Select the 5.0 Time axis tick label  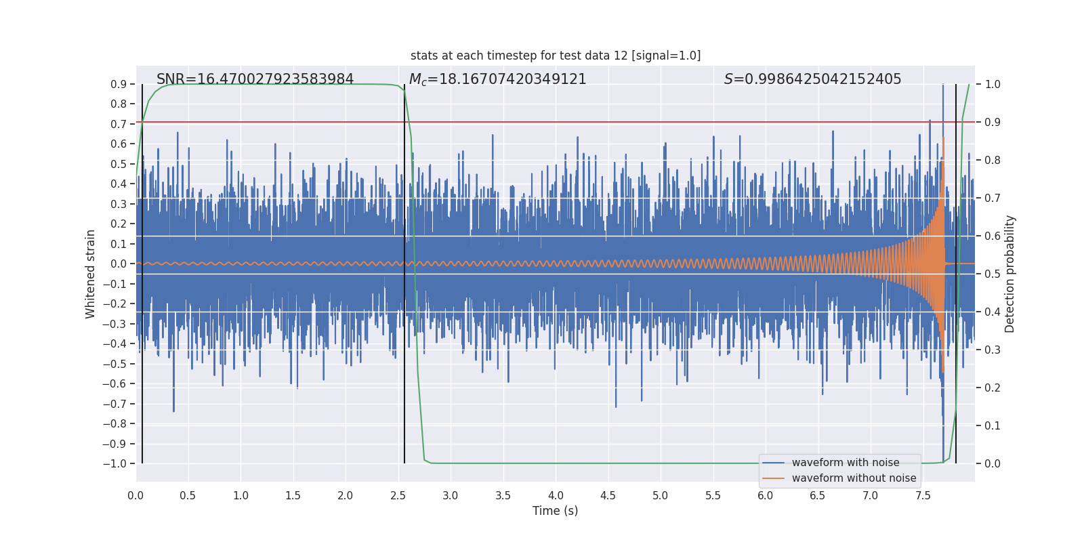pos(661,495)
